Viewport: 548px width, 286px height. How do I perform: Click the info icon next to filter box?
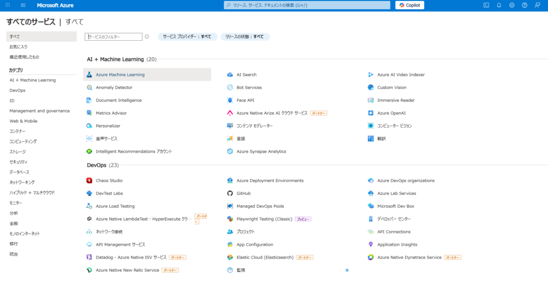(x=147, y=36)
